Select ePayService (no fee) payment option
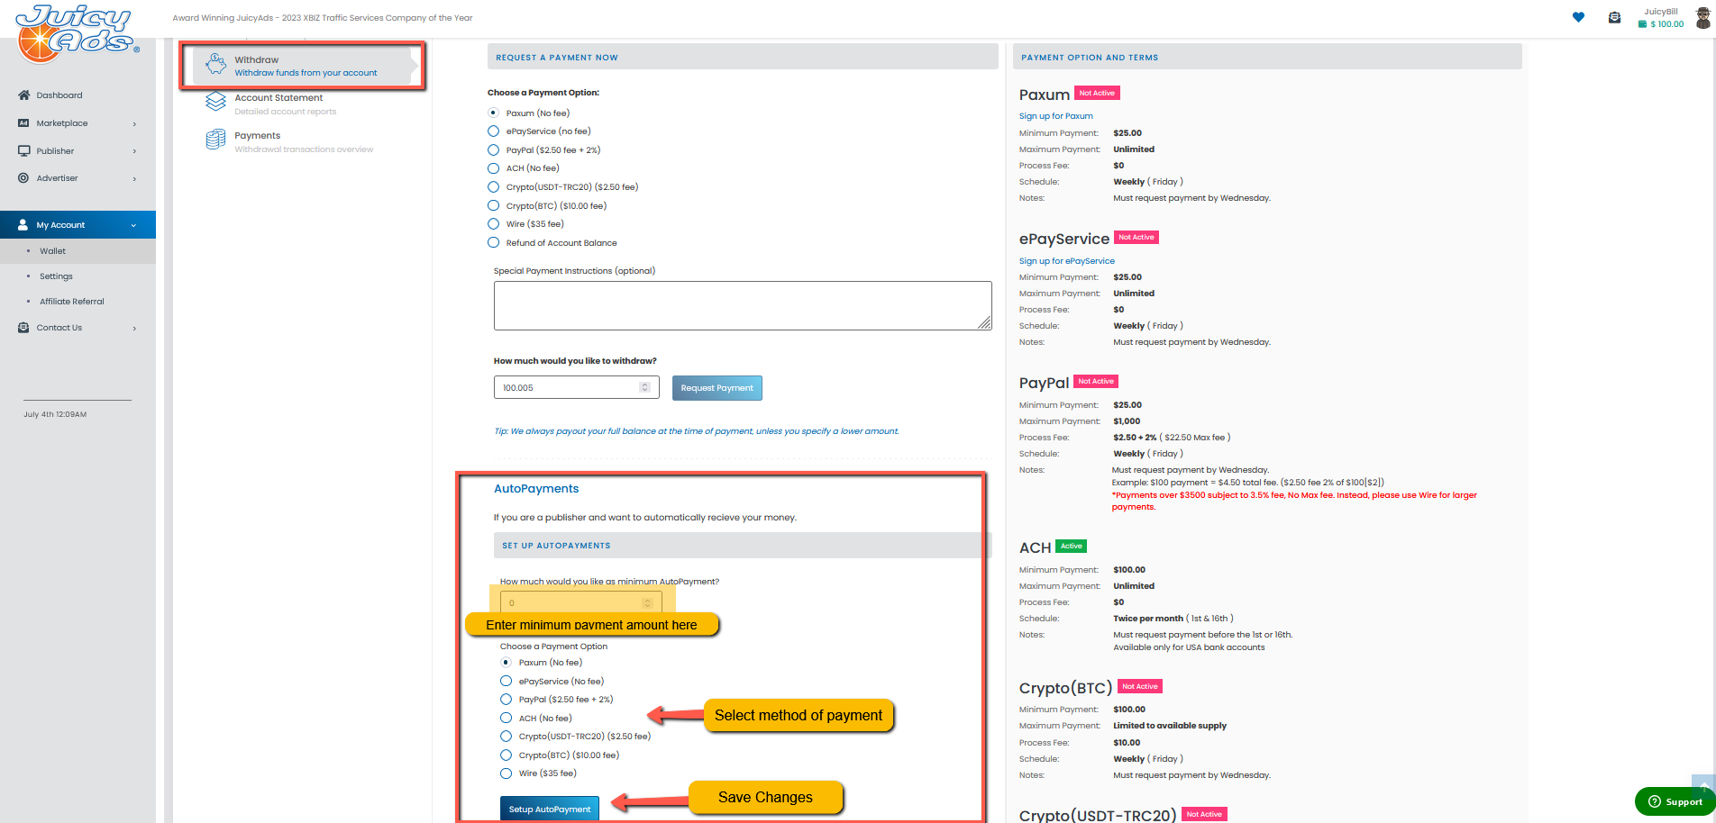This screenshot has width=1716, height=823. point(493,131)
